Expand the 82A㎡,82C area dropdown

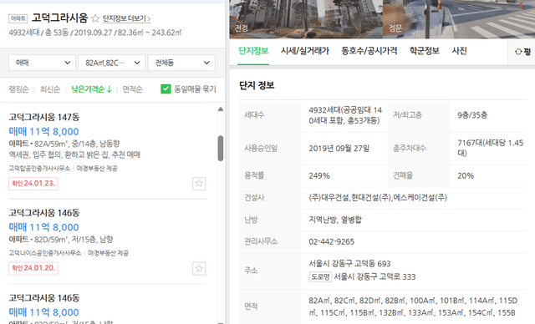click(x=112, y=63)
